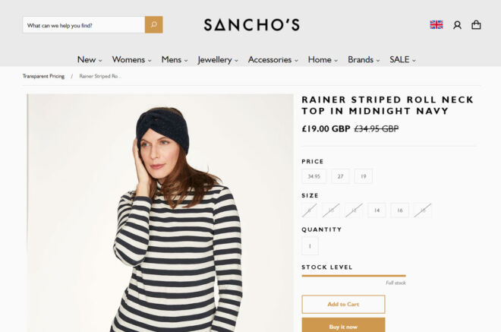Expand the Brands dropdown
Image resolution: width=501 pixels, height=332 pixels.
pos(364,60)
